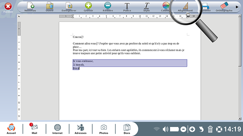Click the 'trouve toujours une petite activité' line
Viewport: 243px width, 136px height.
coord(107,53)
